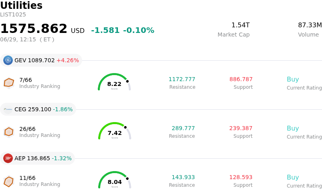Click the CEG company logo icon
The width and height of the screenshot is (322, 196).
point(8,109)
